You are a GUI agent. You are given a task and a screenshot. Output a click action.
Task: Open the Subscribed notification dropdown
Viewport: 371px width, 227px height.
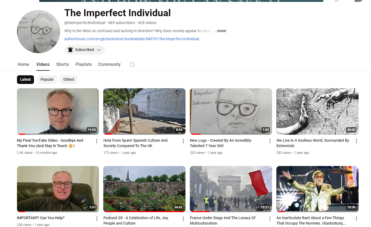point(84,50)
